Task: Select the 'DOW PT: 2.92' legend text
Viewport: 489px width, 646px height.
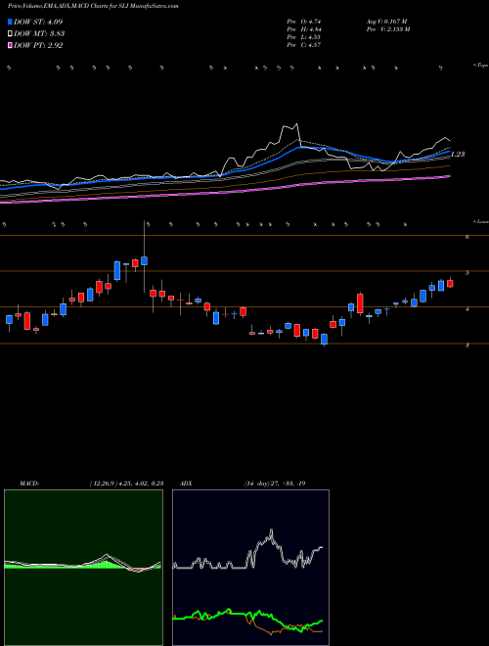Action: click(38, 45)
